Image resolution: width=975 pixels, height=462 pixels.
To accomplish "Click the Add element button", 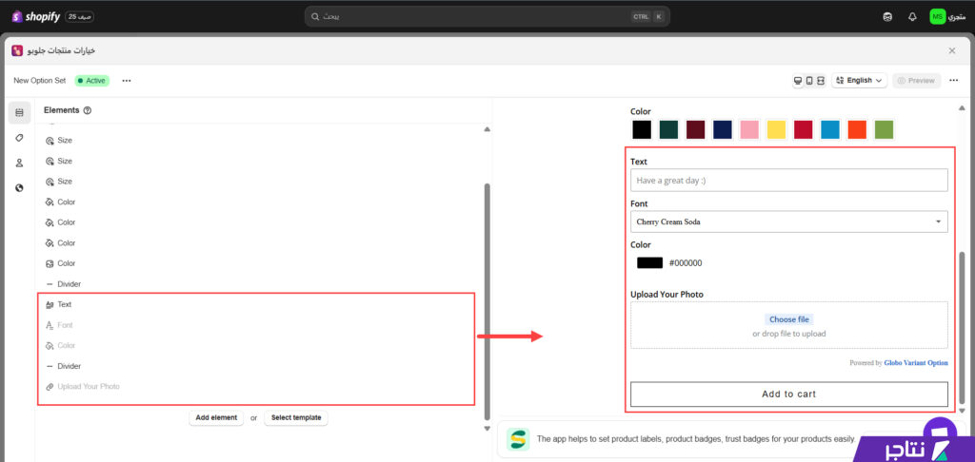I will point(216,418).
